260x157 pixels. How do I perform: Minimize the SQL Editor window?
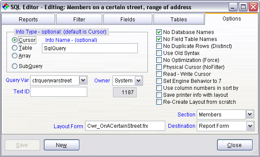(x=233, y=7)
